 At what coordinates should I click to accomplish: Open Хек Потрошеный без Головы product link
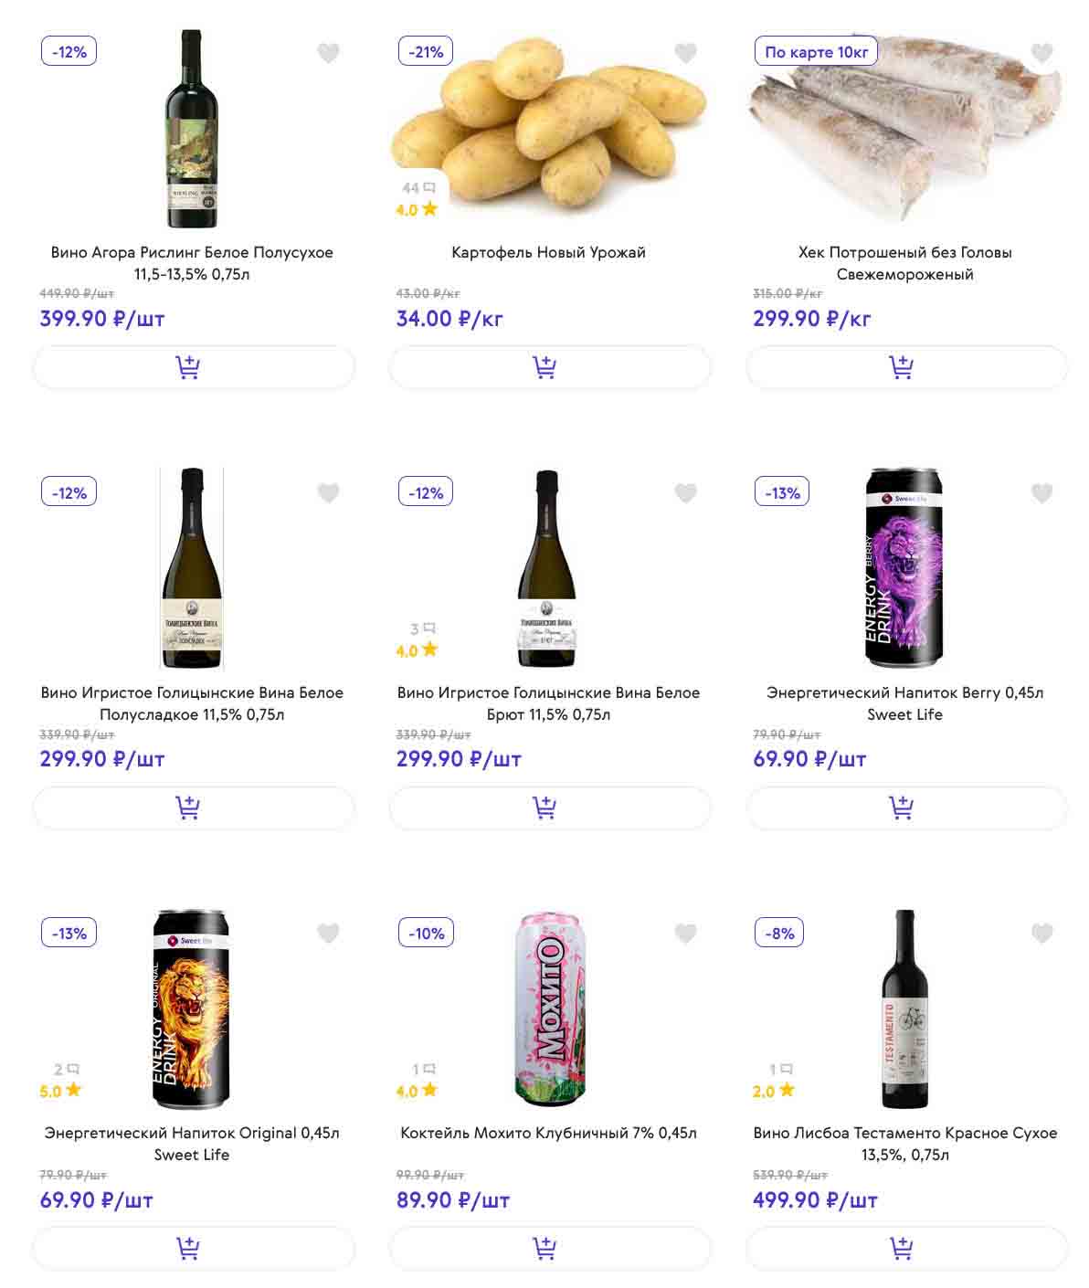pos(904,263)
